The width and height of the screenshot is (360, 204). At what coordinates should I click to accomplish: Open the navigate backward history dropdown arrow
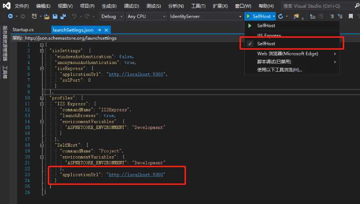(x=17, y=17)
